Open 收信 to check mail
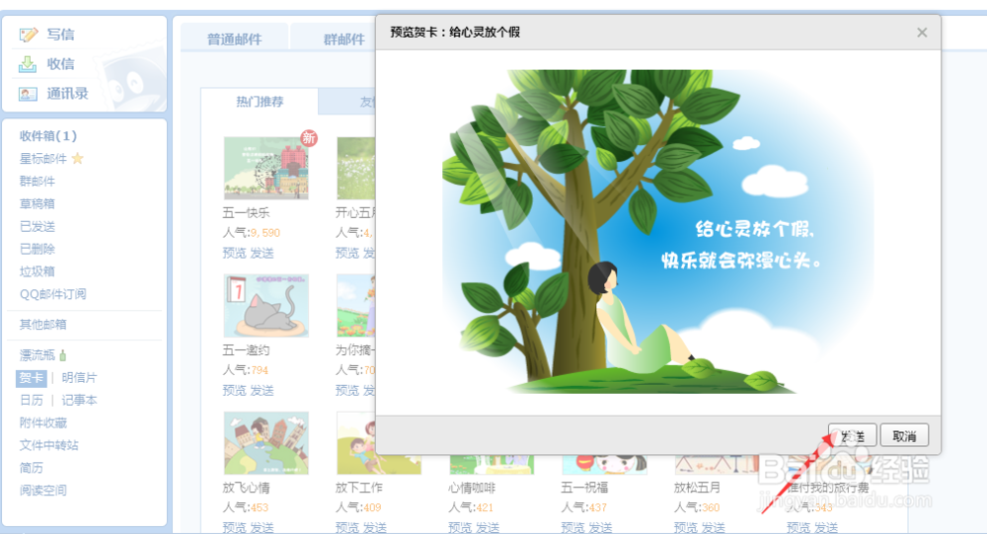987x534 pixels. 60,64
